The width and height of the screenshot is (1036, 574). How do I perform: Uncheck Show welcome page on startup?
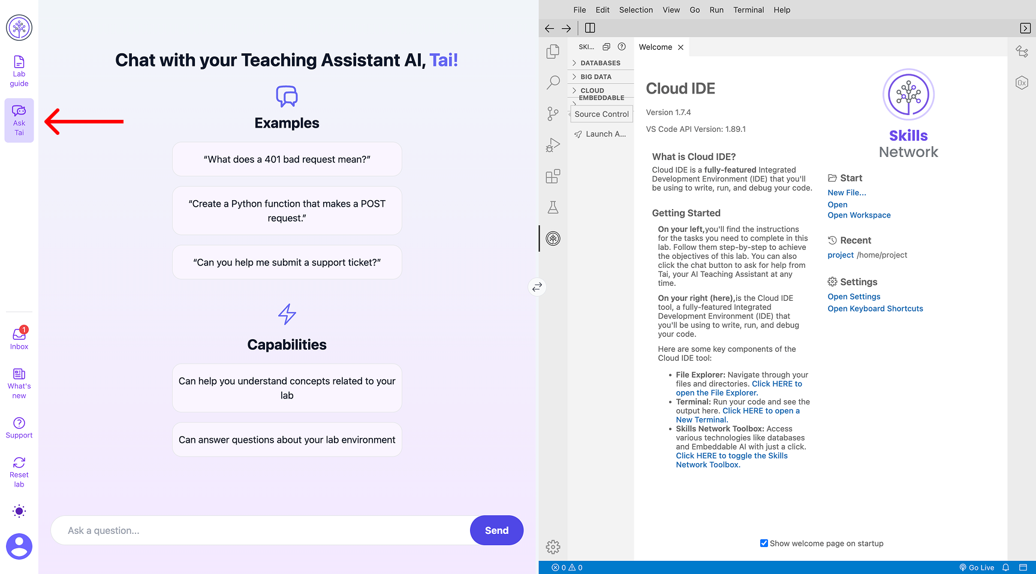[x=764, y=543]
